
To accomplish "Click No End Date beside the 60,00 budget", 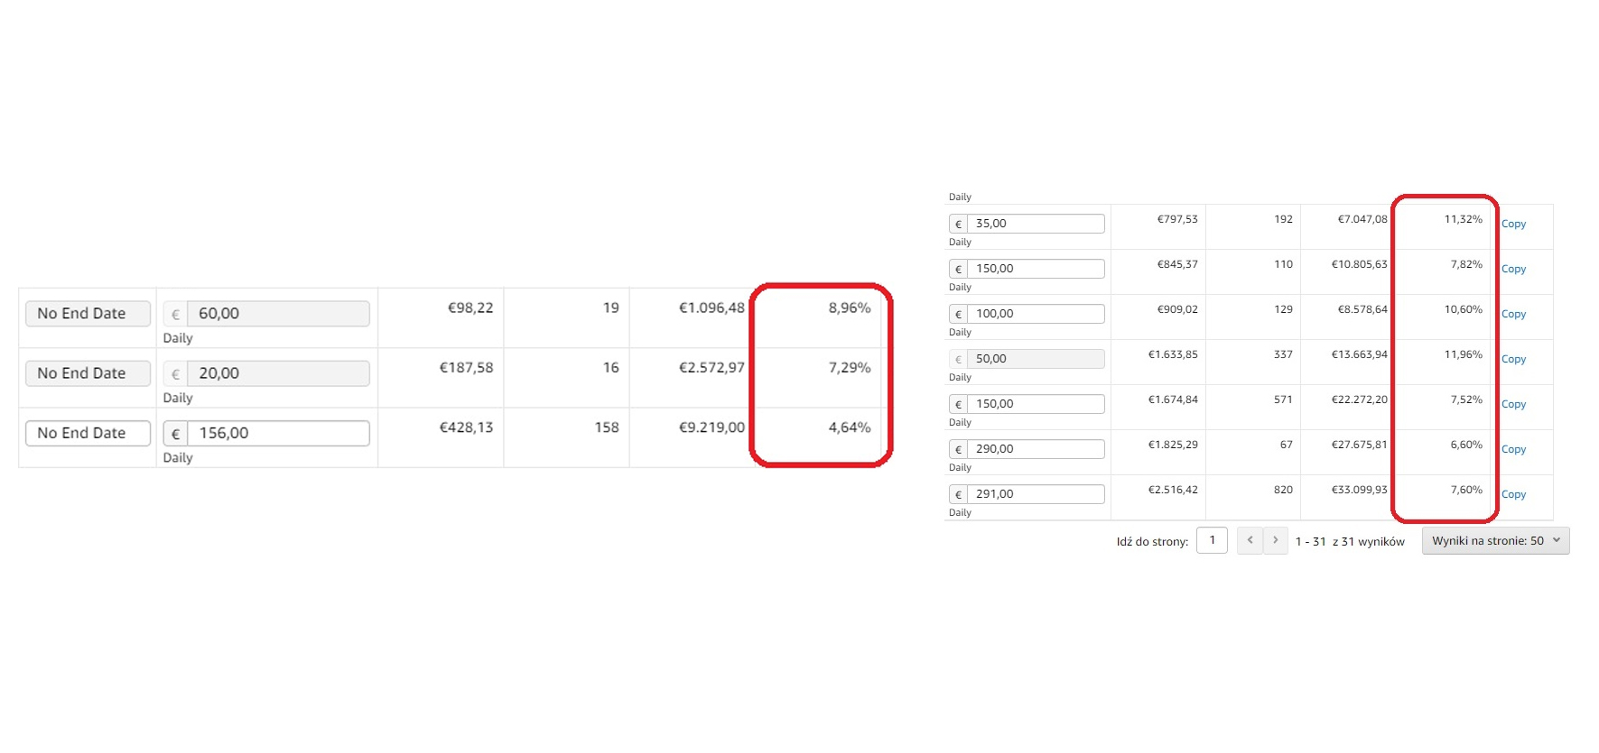I will pyautogui.click(x=88, y=314).
